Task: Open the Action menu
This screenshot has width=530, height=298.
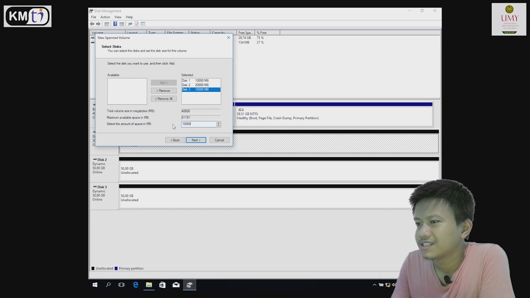Action: (x=105, y=17)
